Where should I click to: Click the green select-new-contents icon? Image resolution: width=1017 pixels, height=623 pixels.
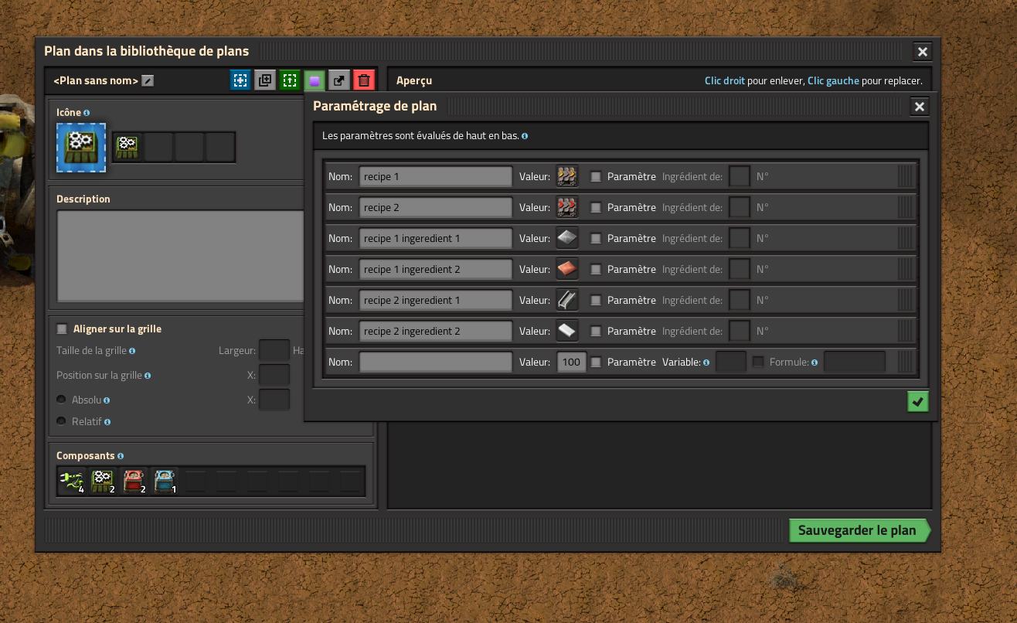(x=290, y=80)
